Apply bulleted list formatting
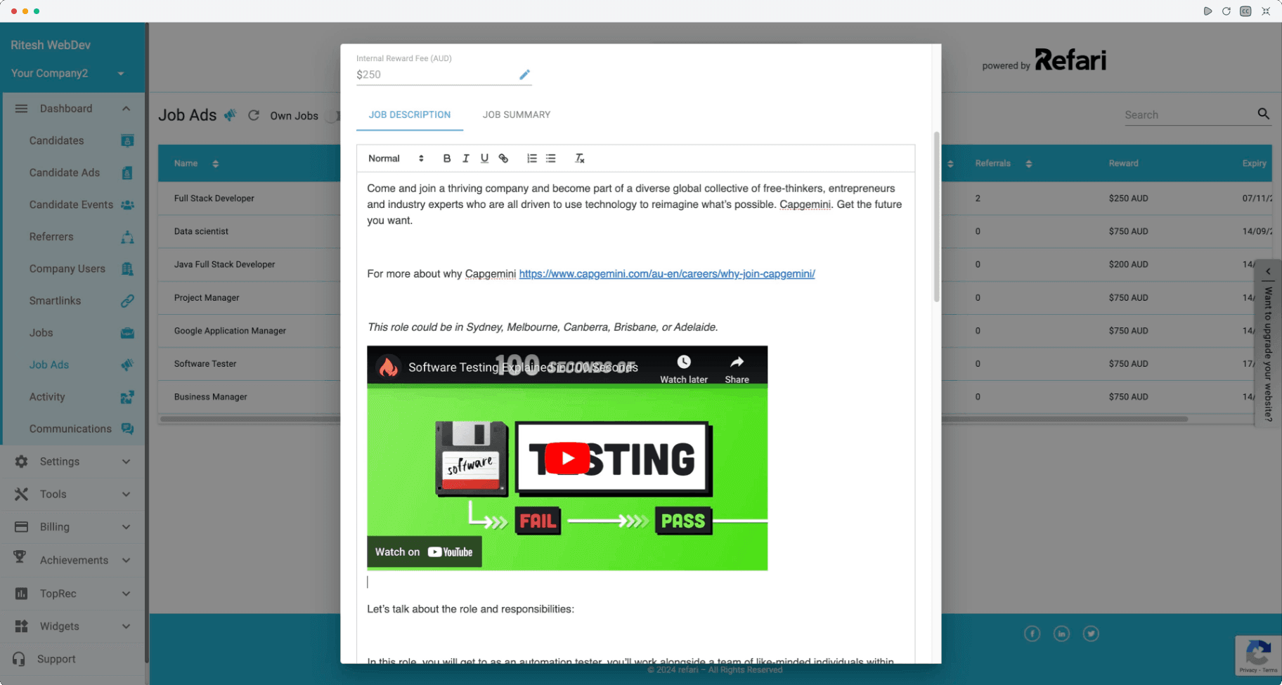This screenshot has width=1282, height=685. pyautogui.click(x=551, y=159)
